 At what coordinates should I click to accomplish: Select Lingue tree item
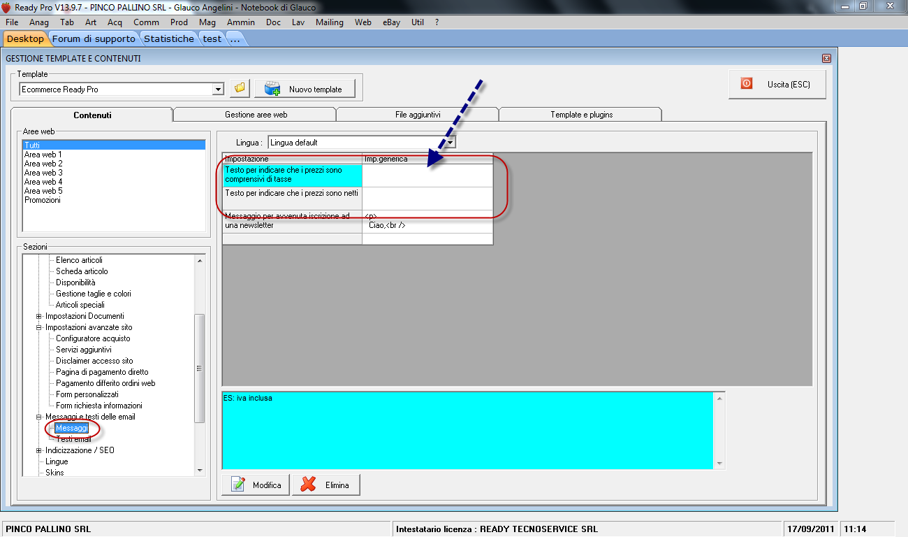point(57,461)
